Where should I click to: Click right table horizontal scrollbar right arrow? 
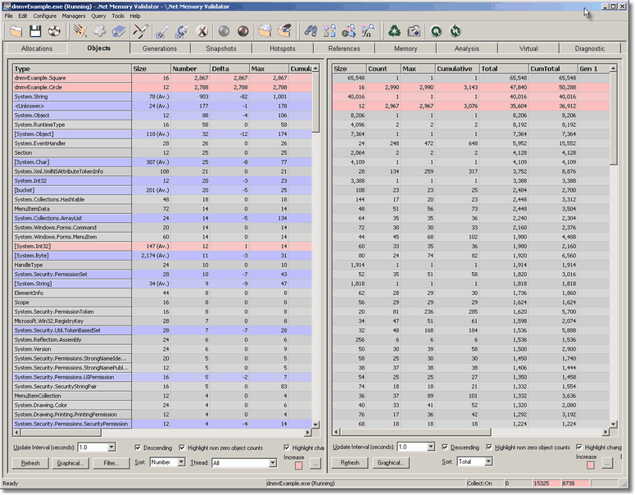(606, 432)
